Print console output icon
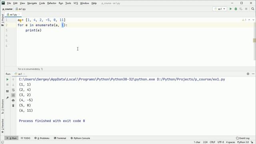256x144 pixels. pyautogui.click(x=13, y=100)
